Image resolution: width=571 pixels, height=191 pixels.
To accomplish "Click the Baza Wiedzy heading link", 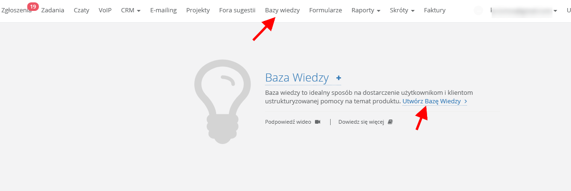I will [x=297, y=78].
